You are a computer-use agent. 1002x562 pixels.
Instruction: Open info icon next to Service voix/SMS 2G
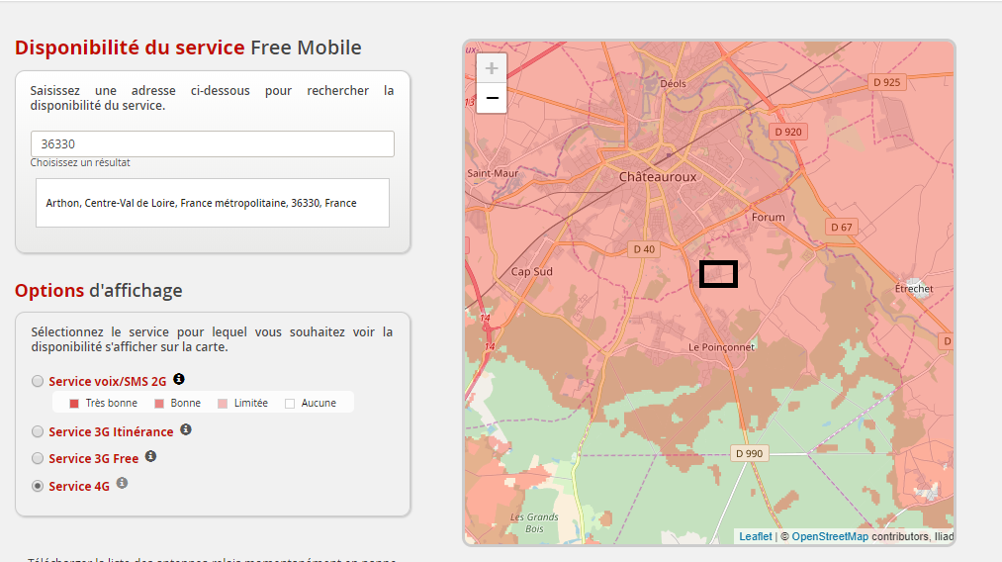click(179, 379)
